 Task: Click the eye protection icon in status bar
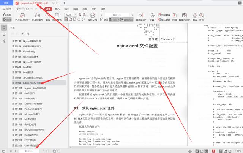(190, 151)
